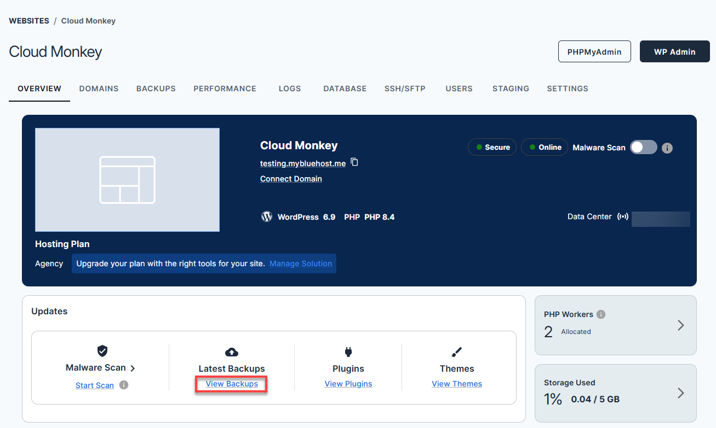Open WP Admin
The height and width of the screenshot is (428, 716).
674,51
